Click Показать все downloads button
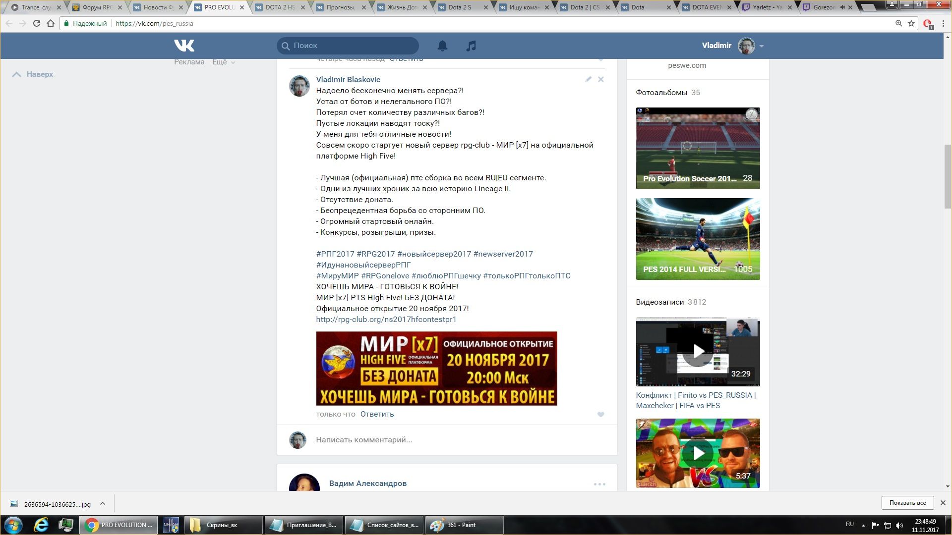 pyautogui.click(x=907, y=503)
